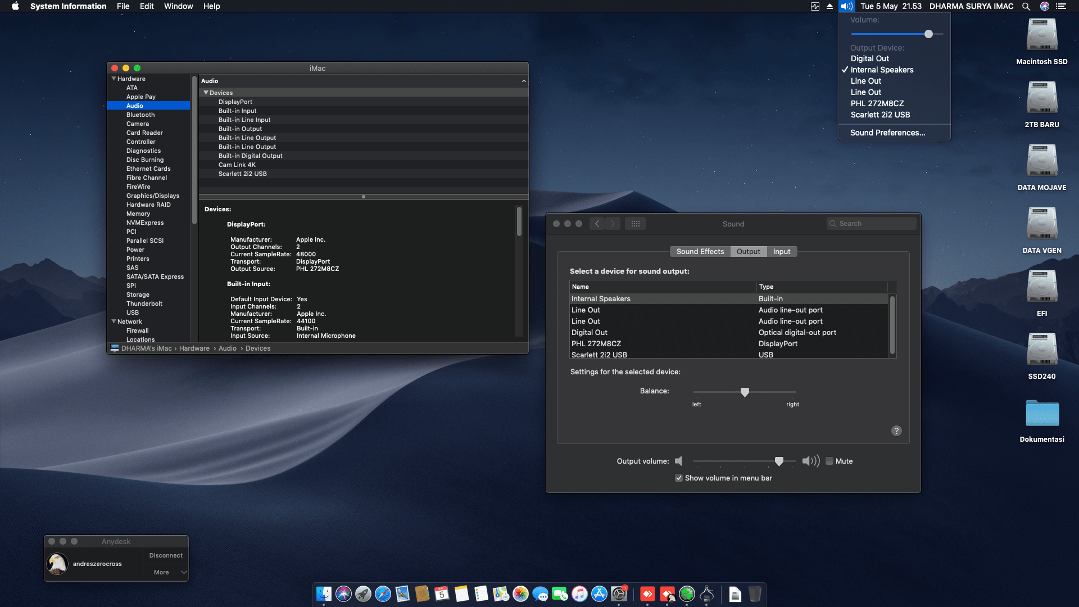
Task: Select the Output tab
Action: click(x=748, y=251)
